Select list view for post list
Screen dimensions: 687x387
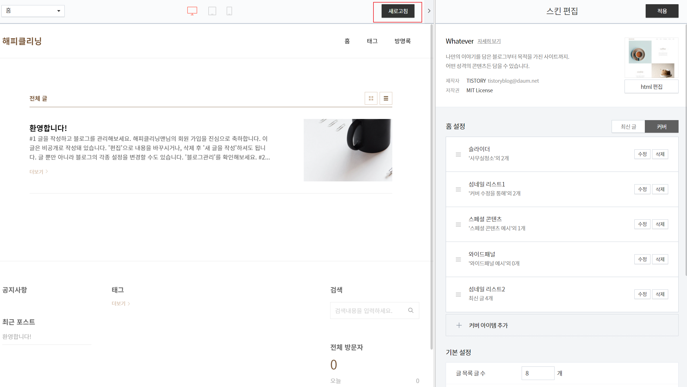click(386, 98)
